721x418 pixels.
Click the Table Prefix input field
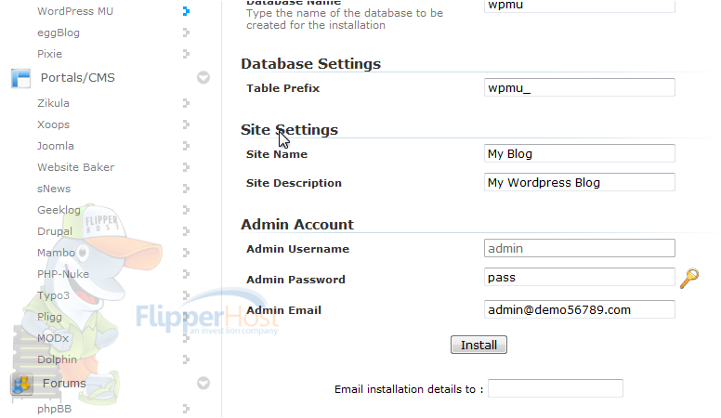click(580, 87)
